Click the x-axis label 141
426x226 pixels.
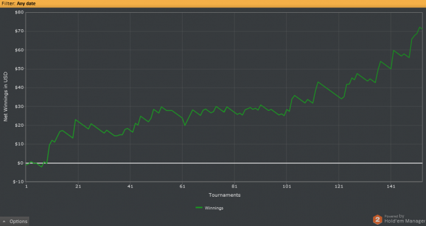[391, 186]
